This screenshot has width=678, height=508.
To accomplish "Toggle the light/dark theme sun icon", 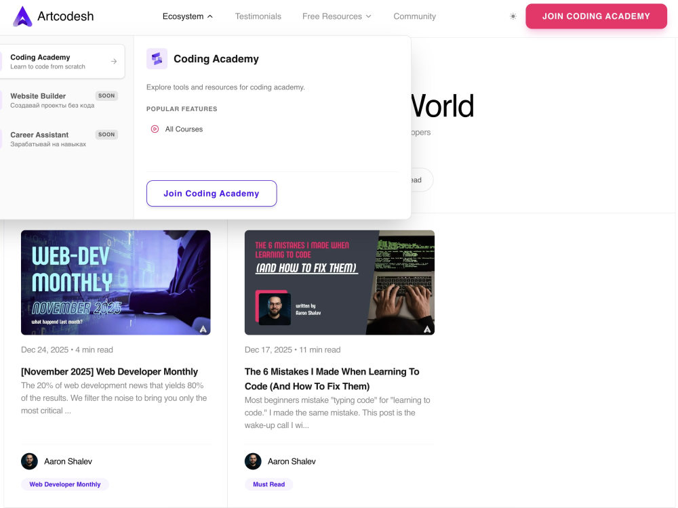I will 513,16.
